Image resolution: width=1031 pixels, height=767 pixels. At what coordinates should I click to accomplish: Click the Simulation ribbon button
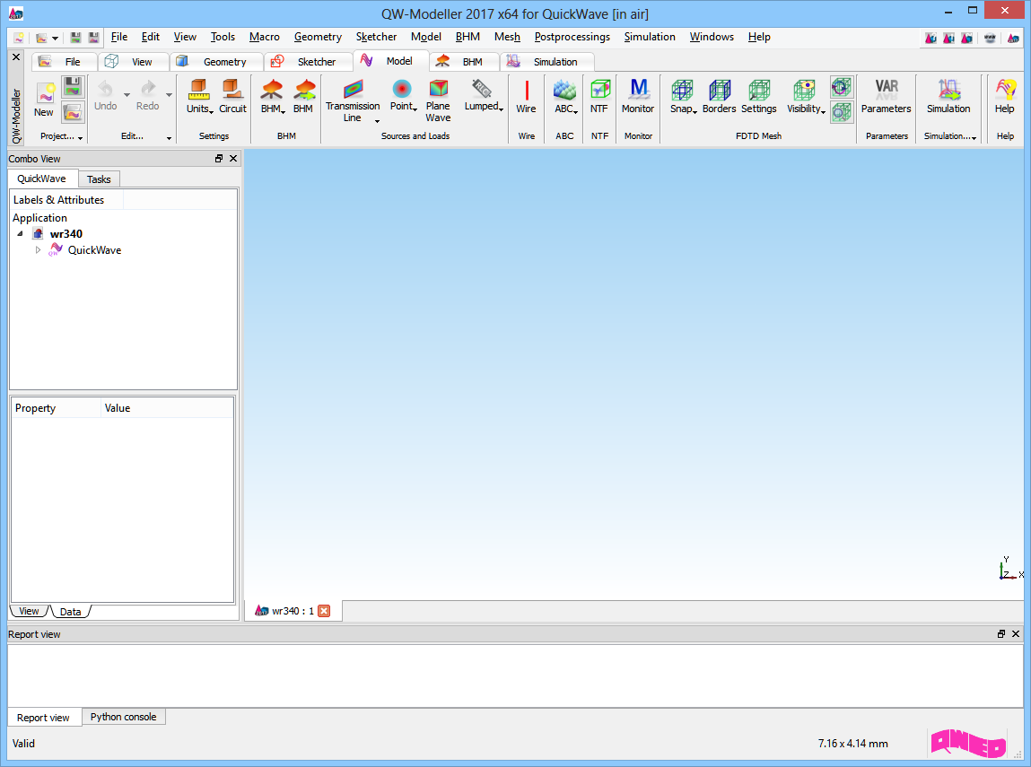point(948,96)
